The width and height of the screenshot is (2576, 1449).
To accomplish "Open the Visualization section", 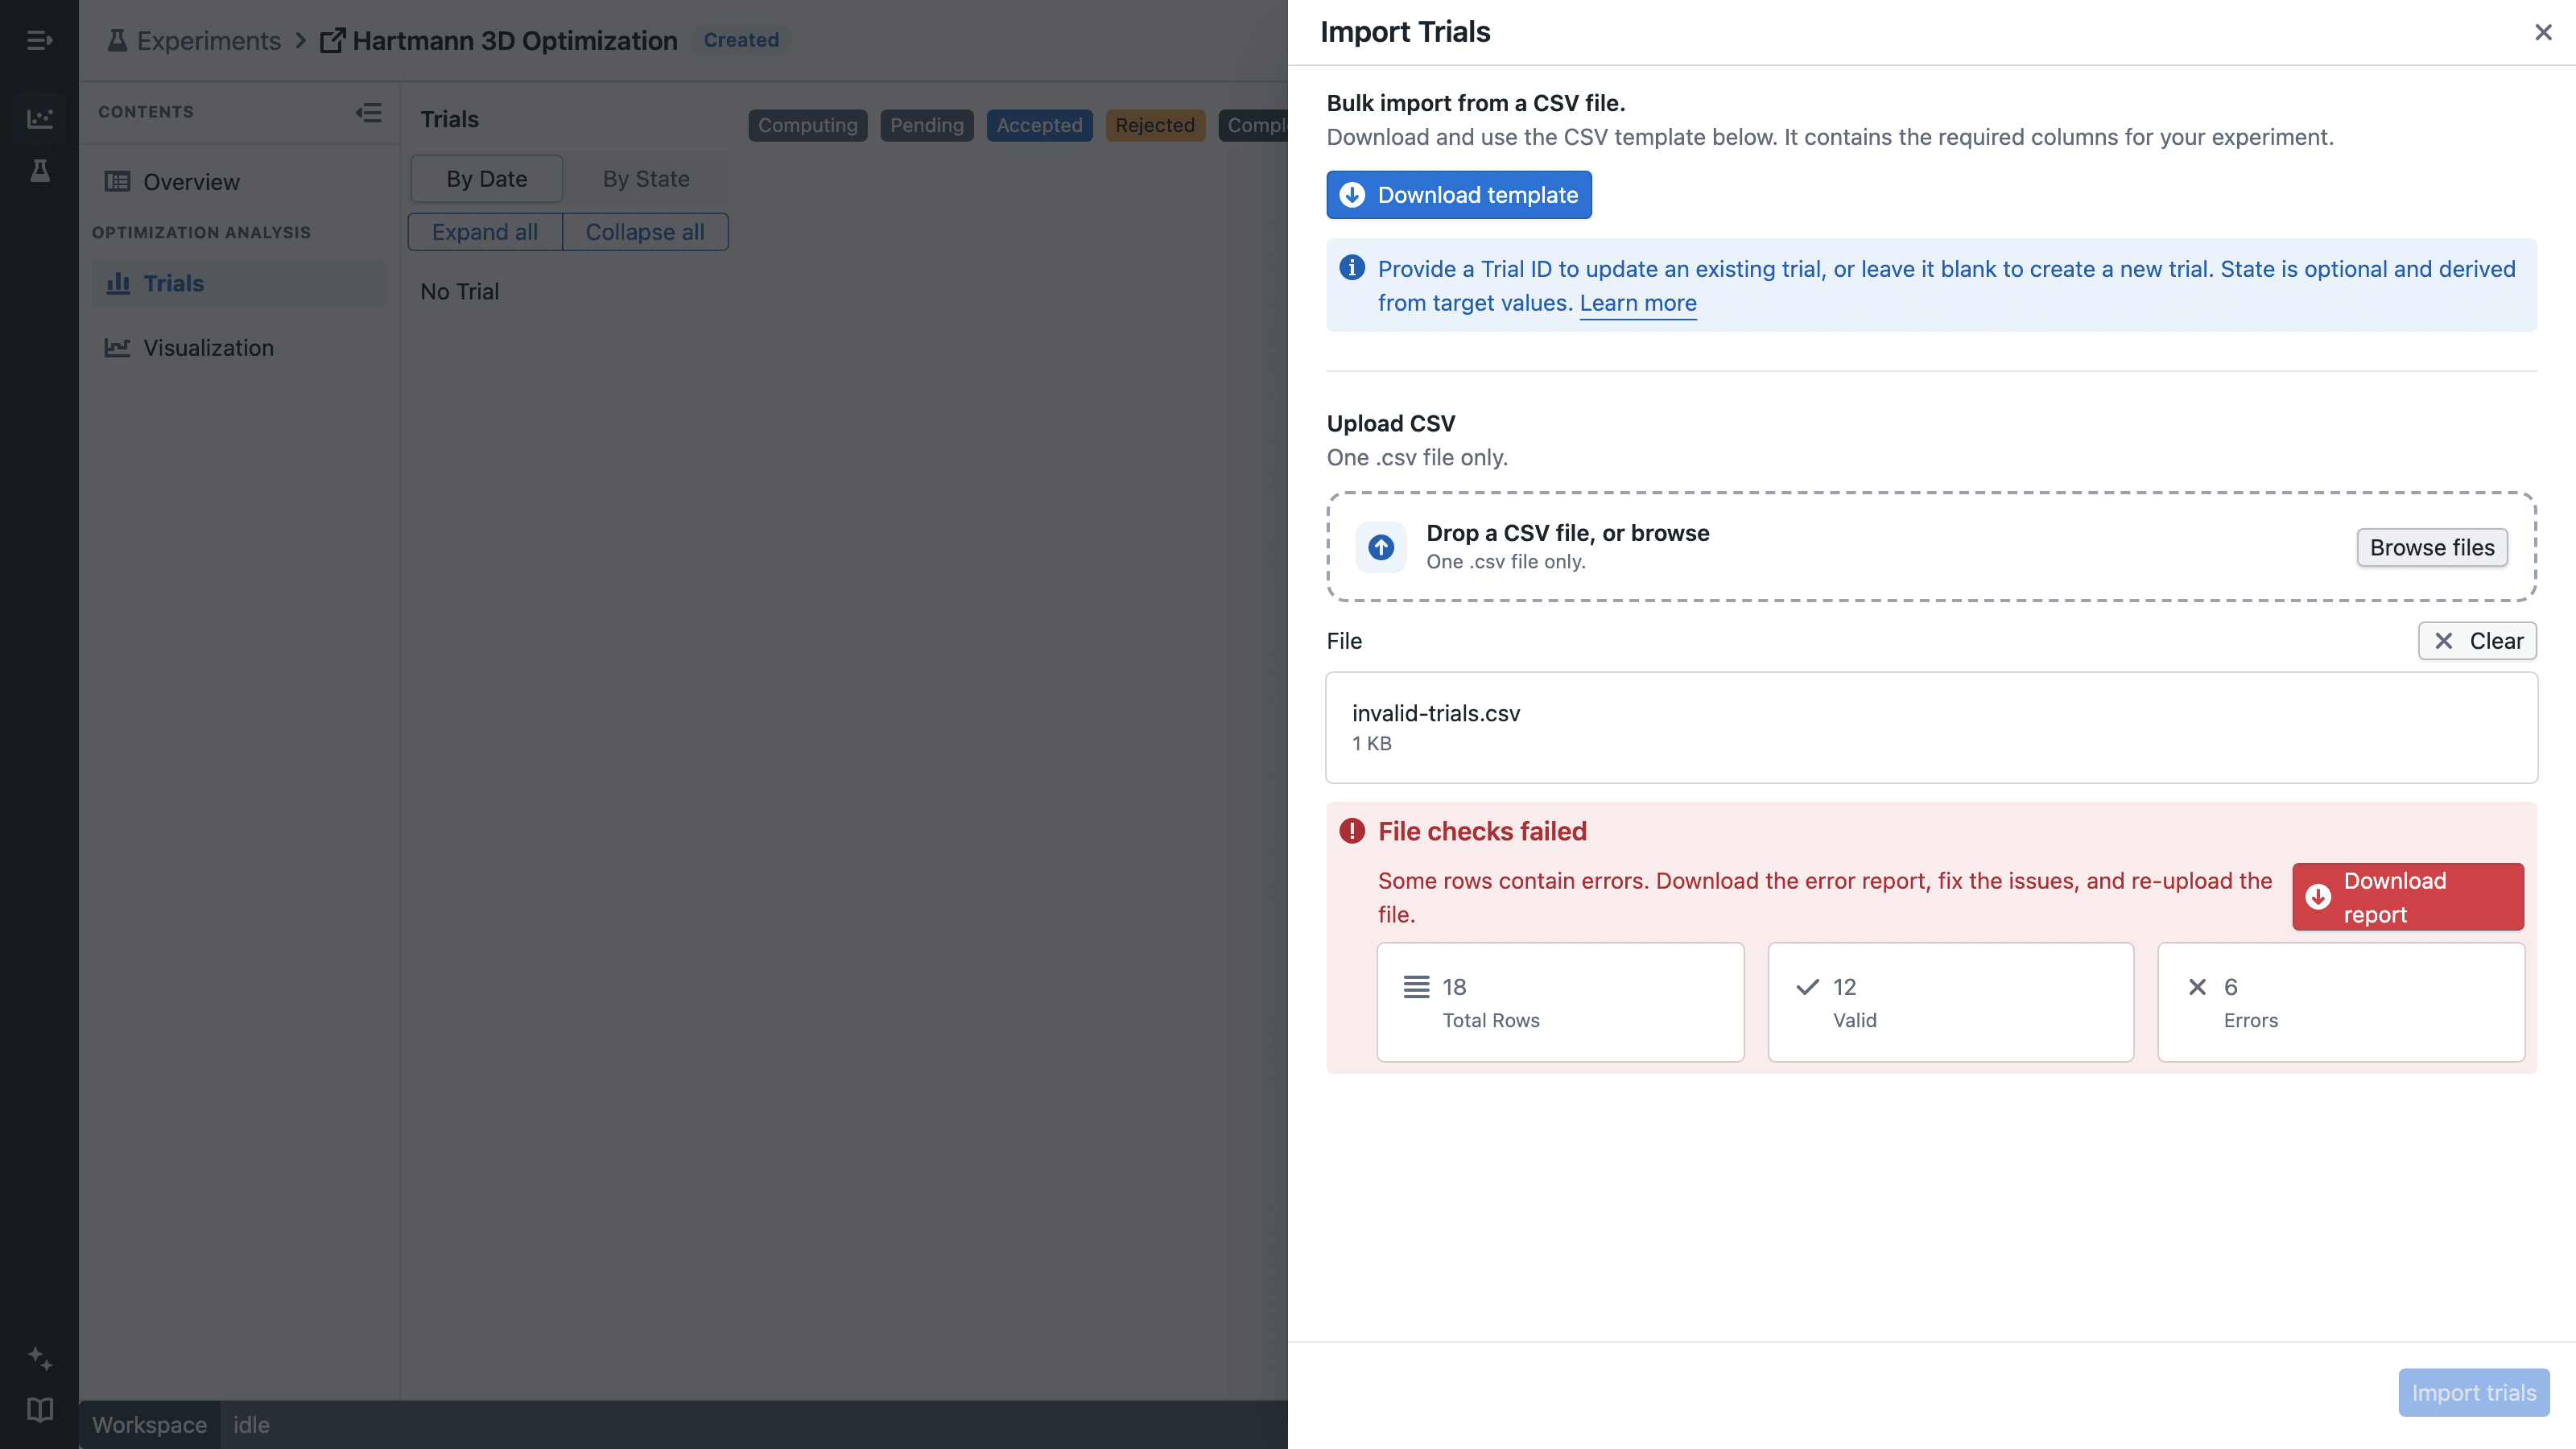I will click(x=239, y=347).
